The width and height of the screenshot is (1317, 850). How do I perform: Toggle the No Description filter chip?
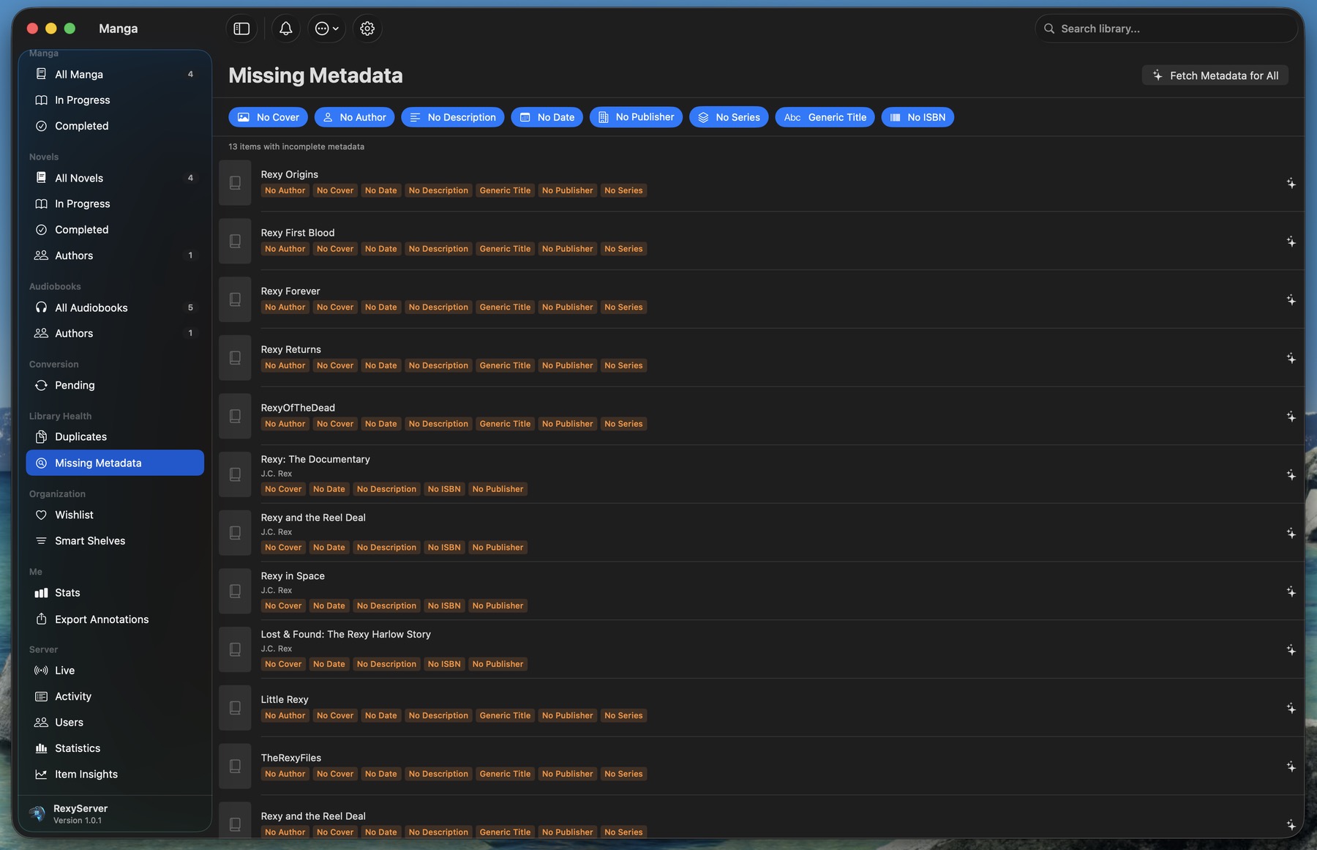click(452, 117)
